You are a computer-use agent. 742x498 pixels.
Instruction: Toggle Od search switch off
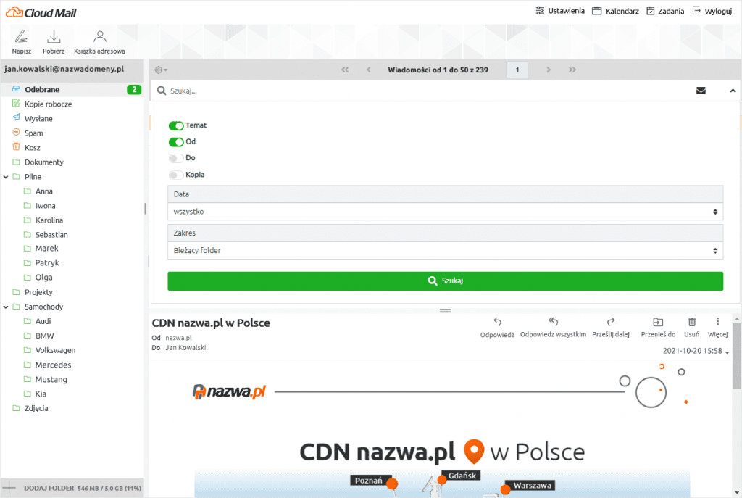(x=176, y=142)
